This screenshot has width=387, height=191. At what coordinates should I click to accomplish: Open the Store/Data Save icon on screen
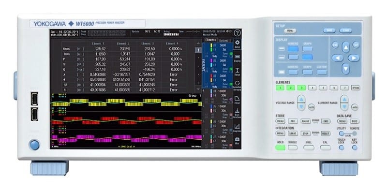point(237,113)
